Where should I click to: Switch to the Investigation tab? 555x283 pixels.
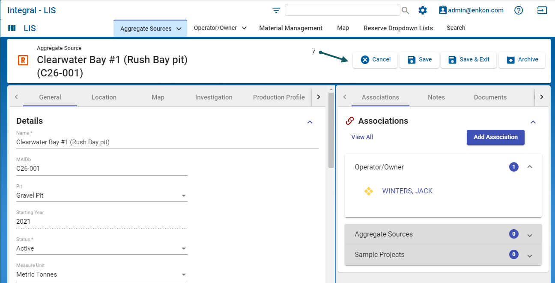click(214, 97)
